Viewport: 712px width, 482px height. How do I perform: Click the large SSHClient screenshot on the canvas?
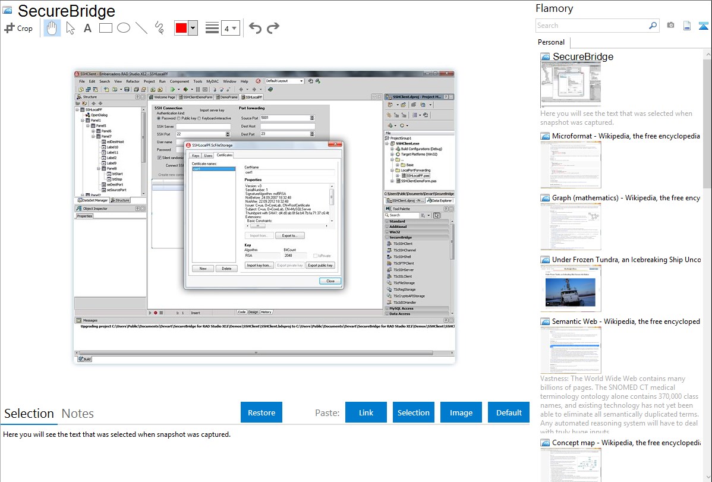[264, 217]
